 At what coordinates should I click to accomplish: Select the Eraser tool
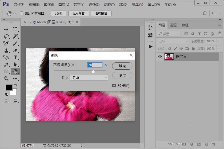click(x=15, y=50)
